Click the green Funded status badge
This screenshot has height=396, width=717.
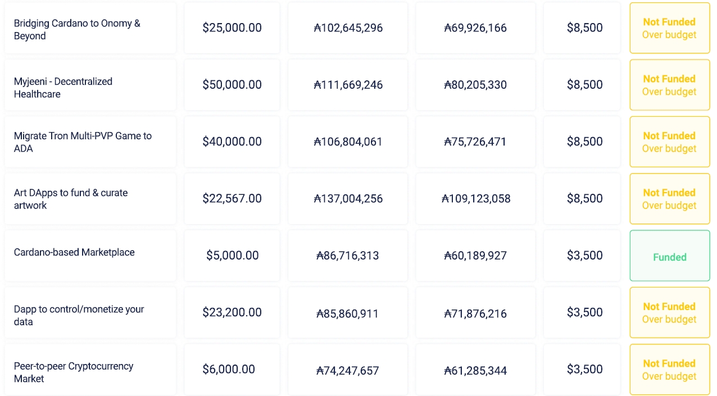point(669,257)
